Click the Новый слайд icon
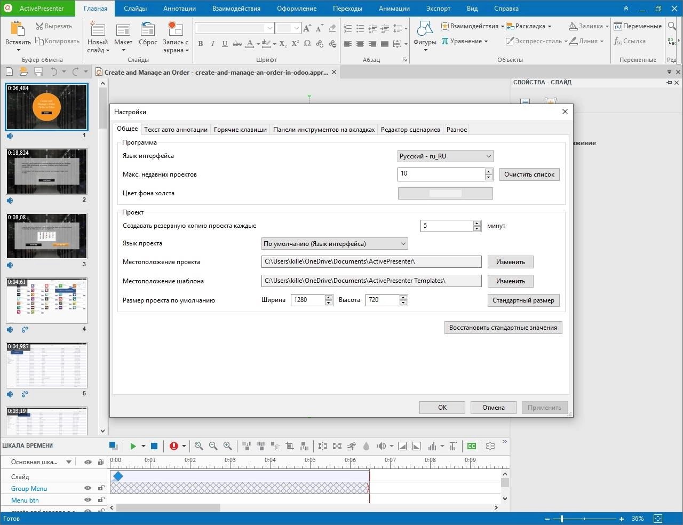This screenshot has width=683, height=525. click(98, 29)
